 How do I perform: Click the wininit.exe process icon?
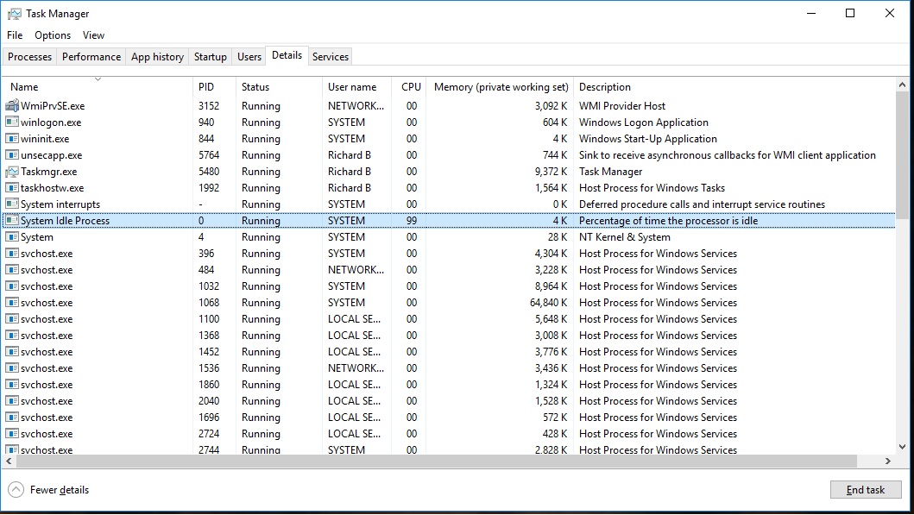pos(12,139)
